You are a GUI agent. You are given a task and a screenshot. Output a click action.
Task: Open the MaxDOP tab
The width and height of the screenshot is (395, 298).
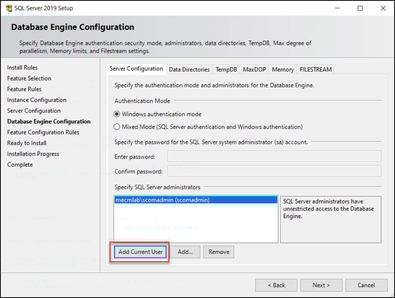coord(254,69)
